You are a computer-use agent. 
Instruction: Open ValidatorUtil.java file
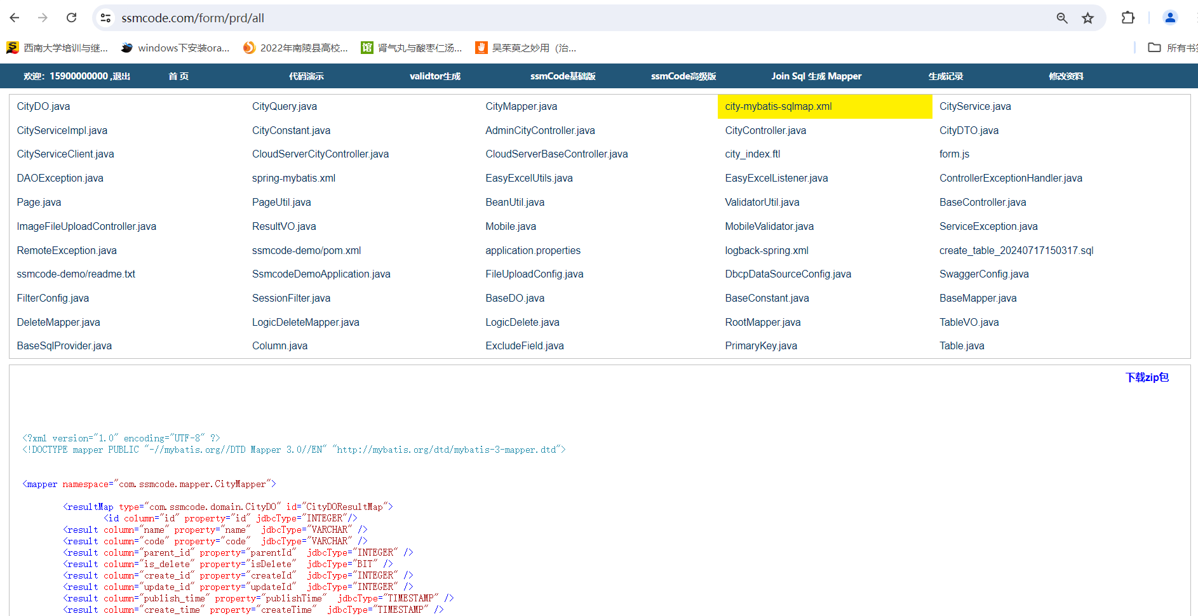(x=762, y=203)
